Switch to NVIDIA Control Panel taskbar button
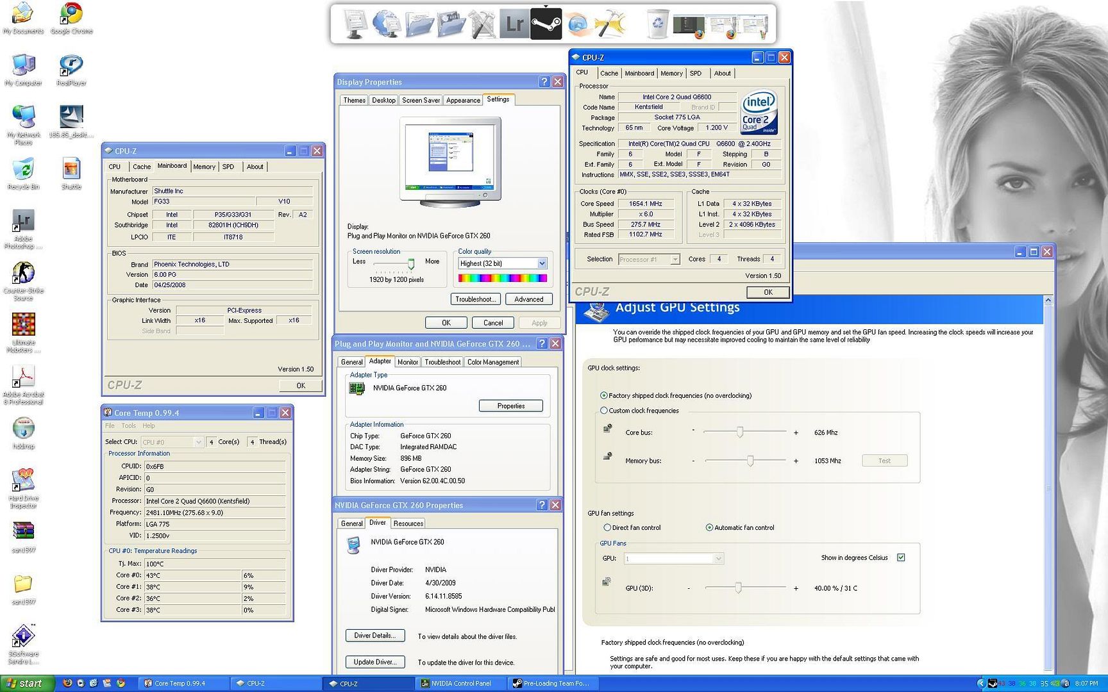The image size is (1108, 692). (x=461, y=683)
